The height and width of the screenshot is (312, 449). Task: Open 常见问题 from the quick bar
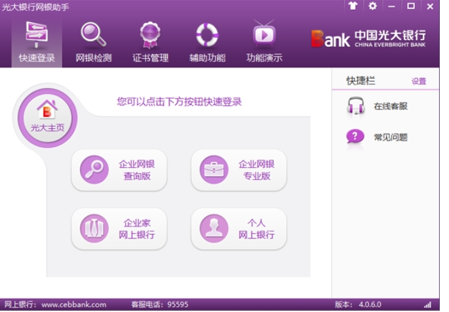coord(377,137)
